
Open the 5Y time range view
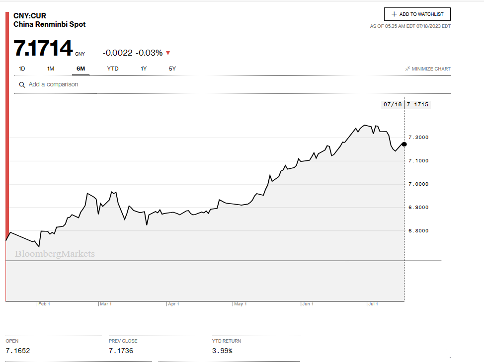point(172,69)
